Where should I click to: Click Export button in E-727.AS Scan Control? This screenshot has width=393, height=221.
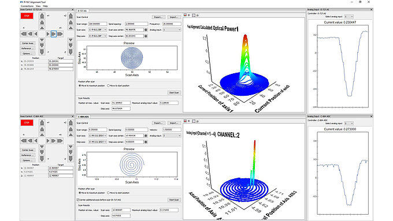[158, 17]
